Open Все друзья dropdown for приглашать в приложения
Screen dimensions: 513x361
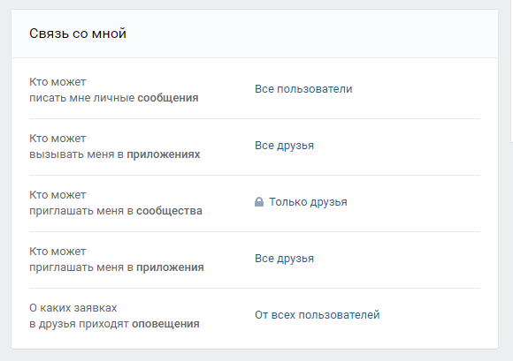284,259
